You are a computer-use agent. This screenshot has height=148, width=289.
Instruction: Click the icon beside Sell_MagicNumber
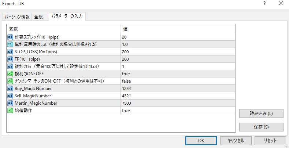[10, 95]
